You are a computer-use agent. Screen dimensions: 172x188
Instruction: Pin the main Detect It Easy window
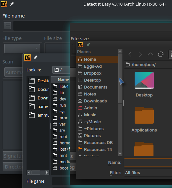(12, 4)
